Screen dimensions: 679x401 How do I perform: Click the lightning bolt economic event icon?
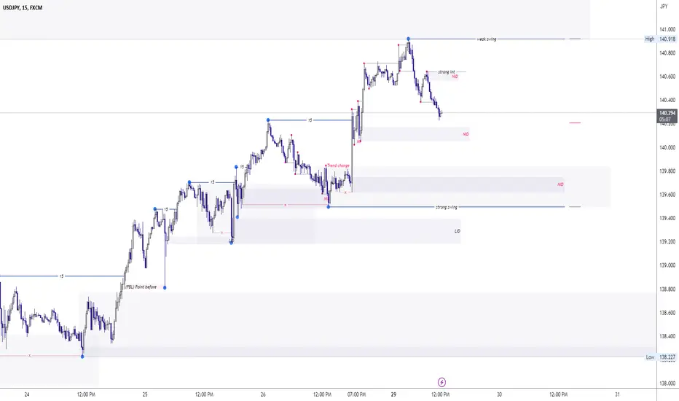coord(441,381)
